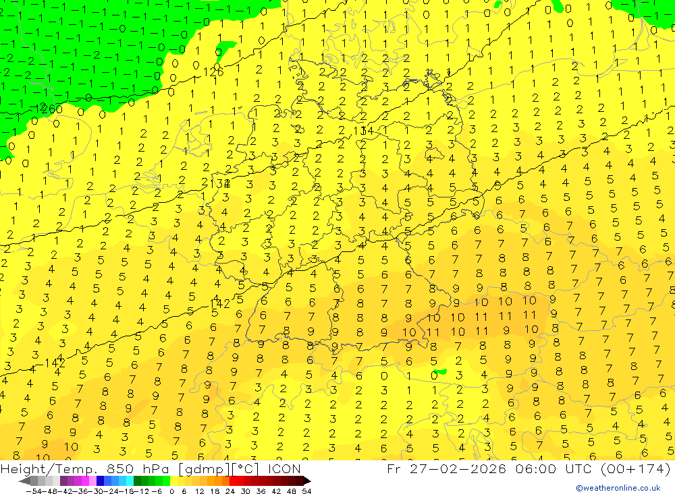Click the small green patch in the Alps
This screenshot has height=494, width=675.
(x=440, y=371)
